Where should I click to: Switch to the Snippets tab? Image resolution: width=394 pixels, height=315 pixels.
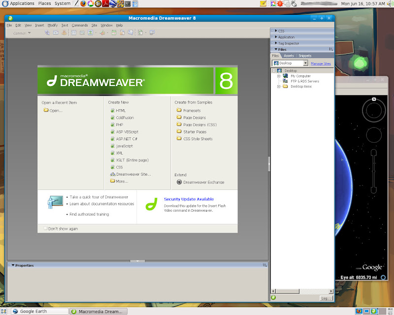(305, 56)
